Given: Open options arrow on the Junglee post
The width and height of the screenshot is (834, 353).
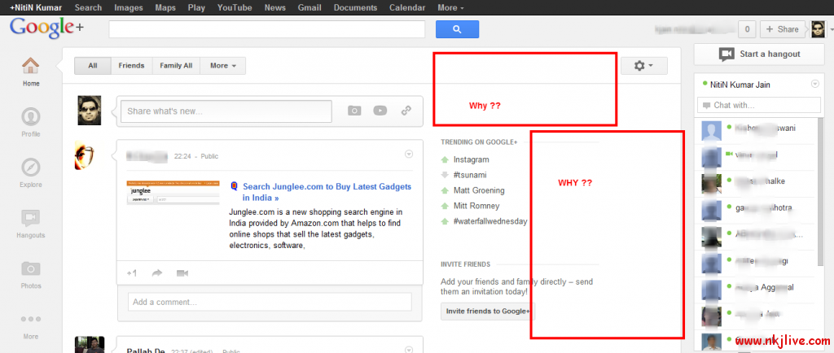Looking at the screenshot, I should pos(409,154).
